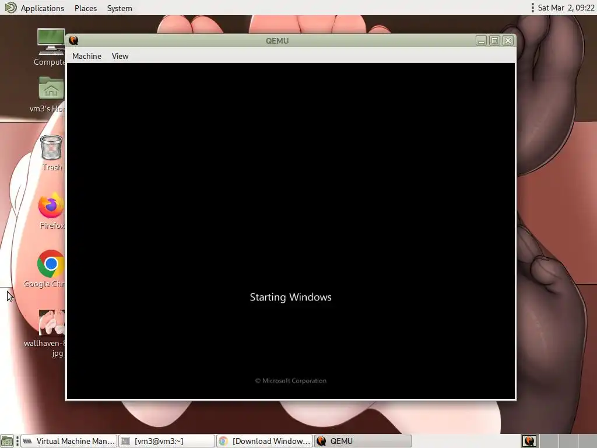Click the Computer desktop icon
The width and height of the screenshot is (597, 448).
tap(51, 42)
